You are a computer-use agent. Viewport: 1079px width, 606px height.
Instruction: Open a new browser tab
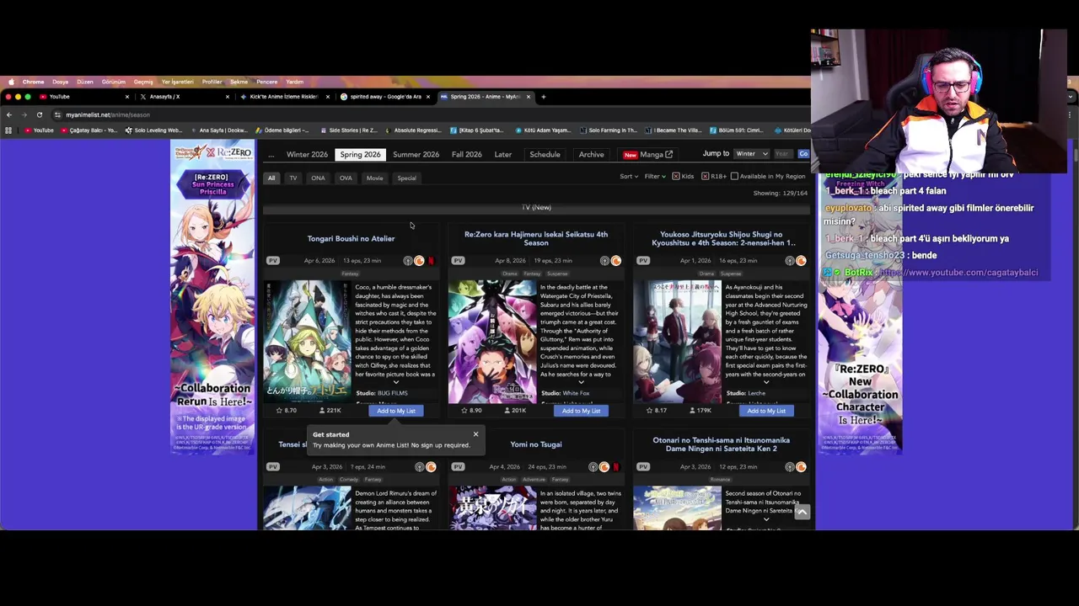tap(543, 97)
